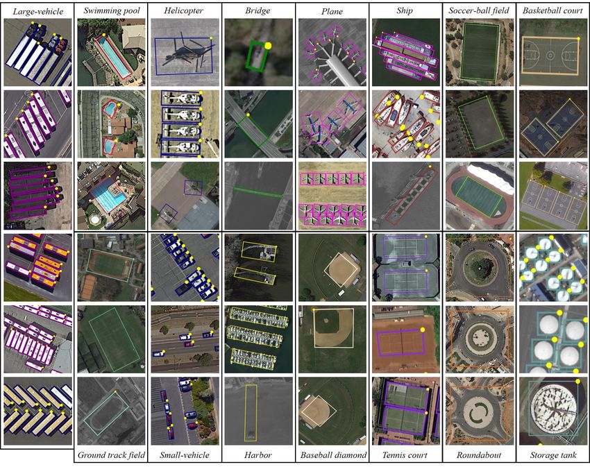Image resolution: width=590 pixels, height=467 pixels.
Task: Open the grayscale ground track field image
Action: coord(111,411)
